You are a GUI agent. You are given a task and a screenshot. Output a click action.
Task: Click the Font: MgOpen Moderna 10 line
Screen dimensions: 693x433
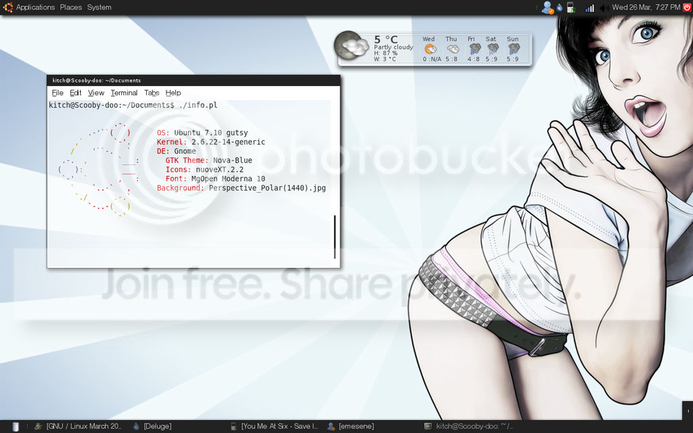(215, 179)
